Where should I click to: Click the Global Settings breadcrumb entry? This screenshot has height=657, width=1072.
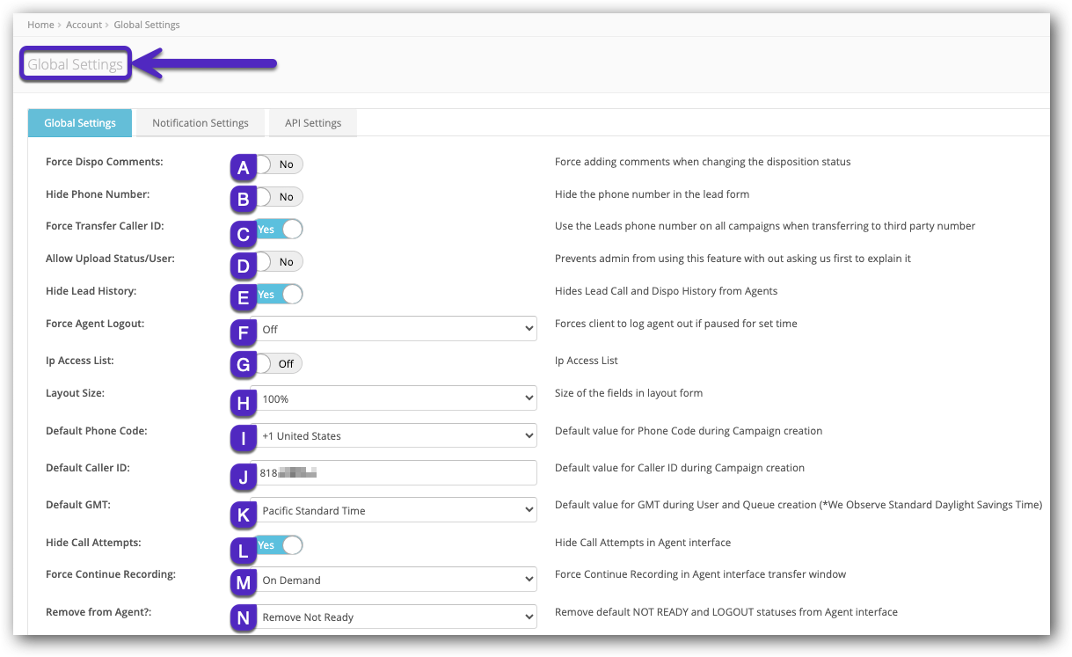pyautogui.click(x=147, y=25)
